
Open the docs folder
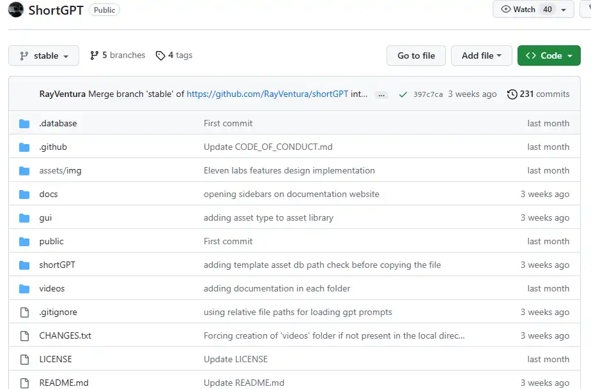pyautogui.click(x=49, y=194)
